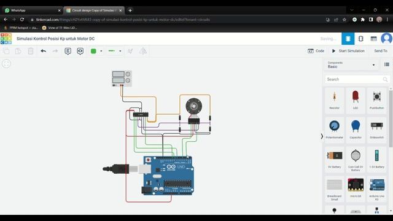
Task: Select the LED component
Action: pos(356,100)
